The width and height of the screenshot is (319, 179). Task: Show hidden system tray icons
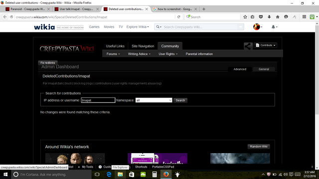click(263, 175)
